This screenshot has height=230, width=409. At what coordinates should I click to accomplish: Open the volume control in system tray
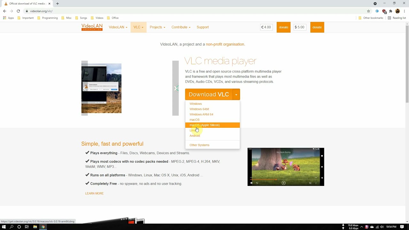(x=382, y=227)
